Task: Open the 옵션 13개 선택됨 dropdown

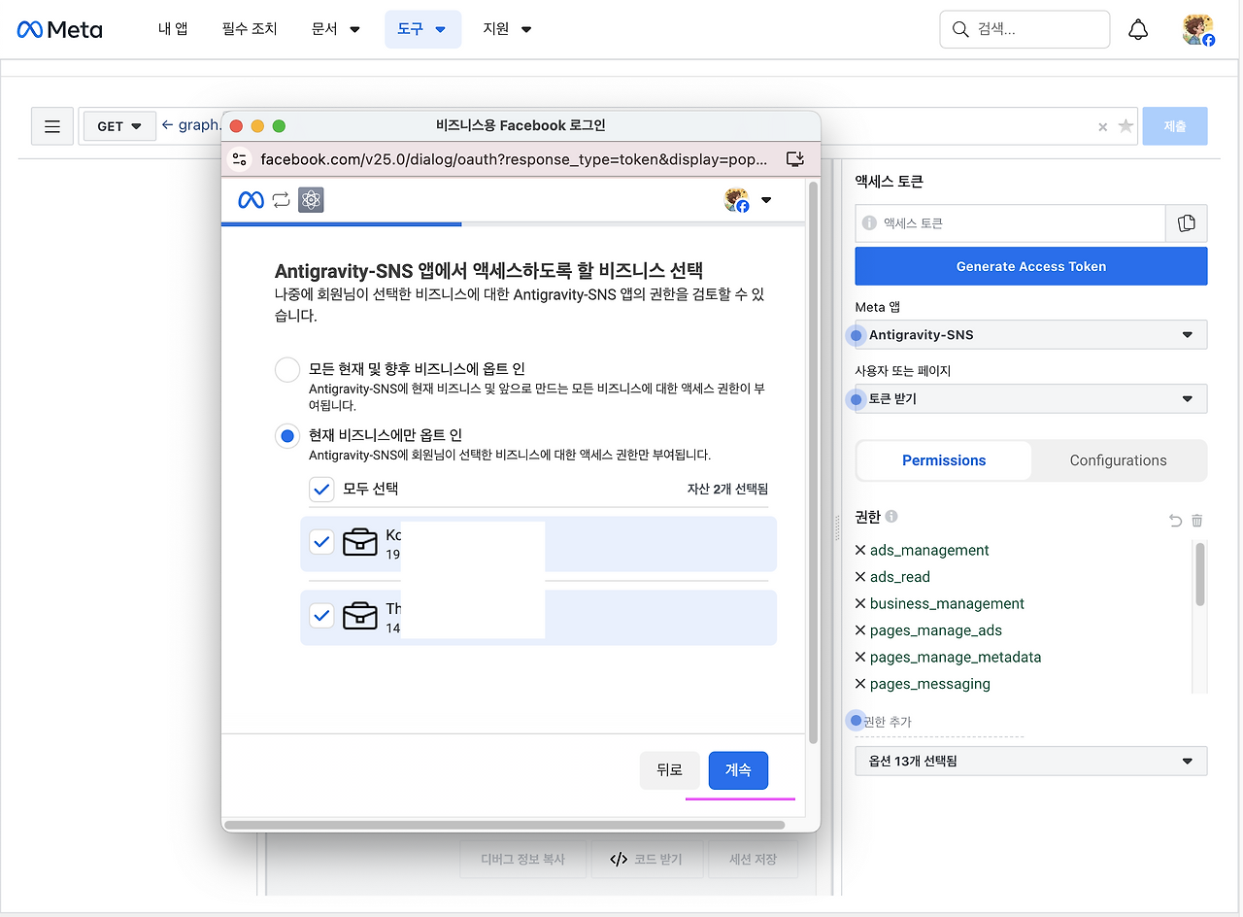Action: click(x=1031, y=761)
